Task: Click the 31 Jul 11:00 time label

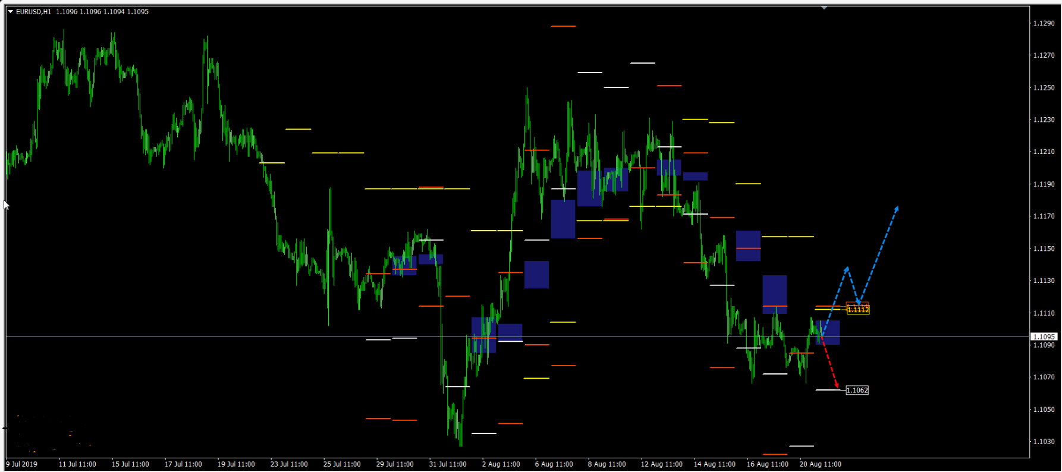Action: (x=448, y=464)
